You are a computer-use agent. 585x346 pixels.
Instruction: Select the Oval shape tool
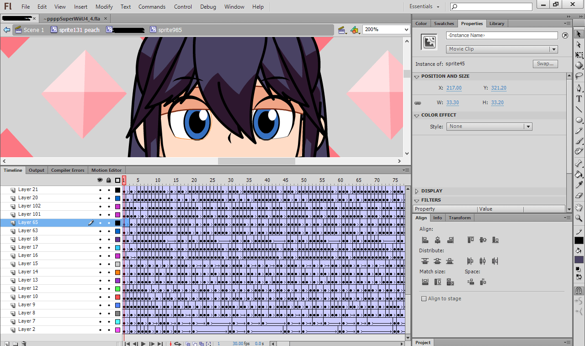click(x=579, y=120)
